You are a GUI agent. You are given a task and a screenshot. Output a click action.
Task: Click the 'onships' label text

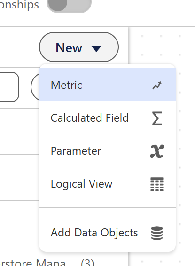[19, 4]
